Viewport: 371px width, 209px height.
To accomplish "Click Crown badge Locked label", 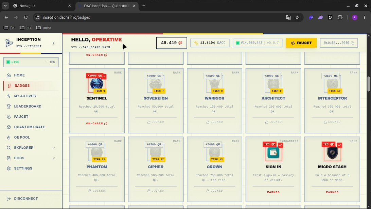I will point(214,191).
